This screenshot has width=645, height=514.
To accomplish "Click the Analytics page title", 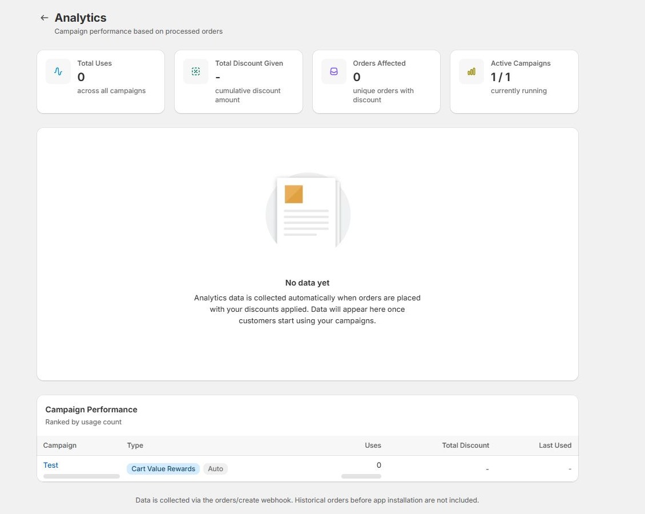I will 80,18.
